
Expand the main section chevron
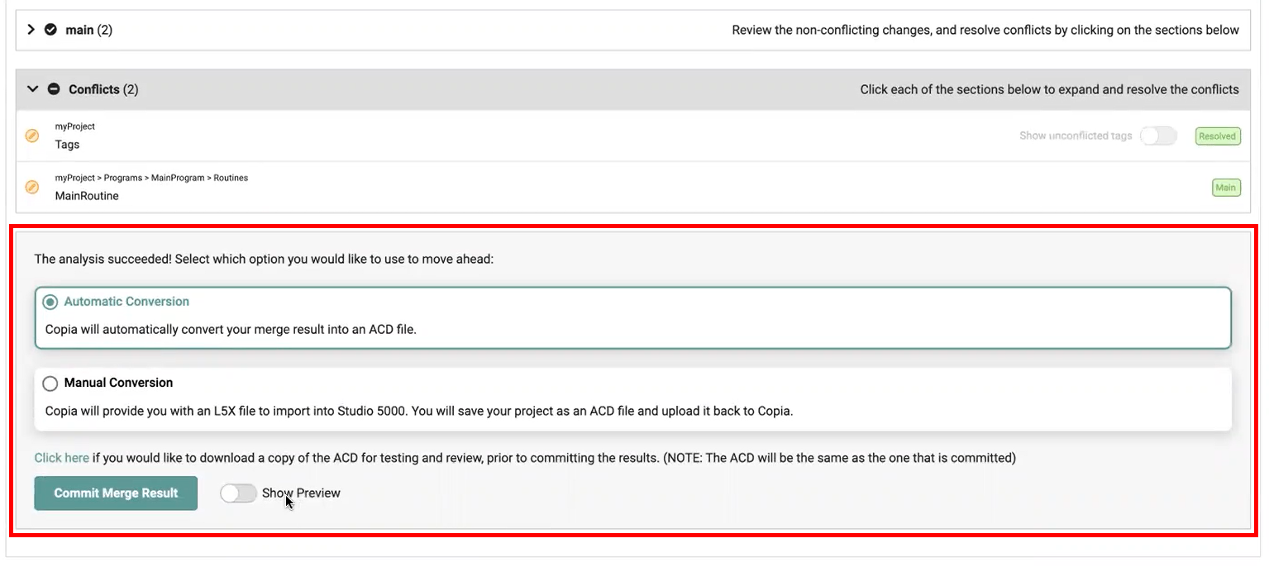(x=31, y=30)
